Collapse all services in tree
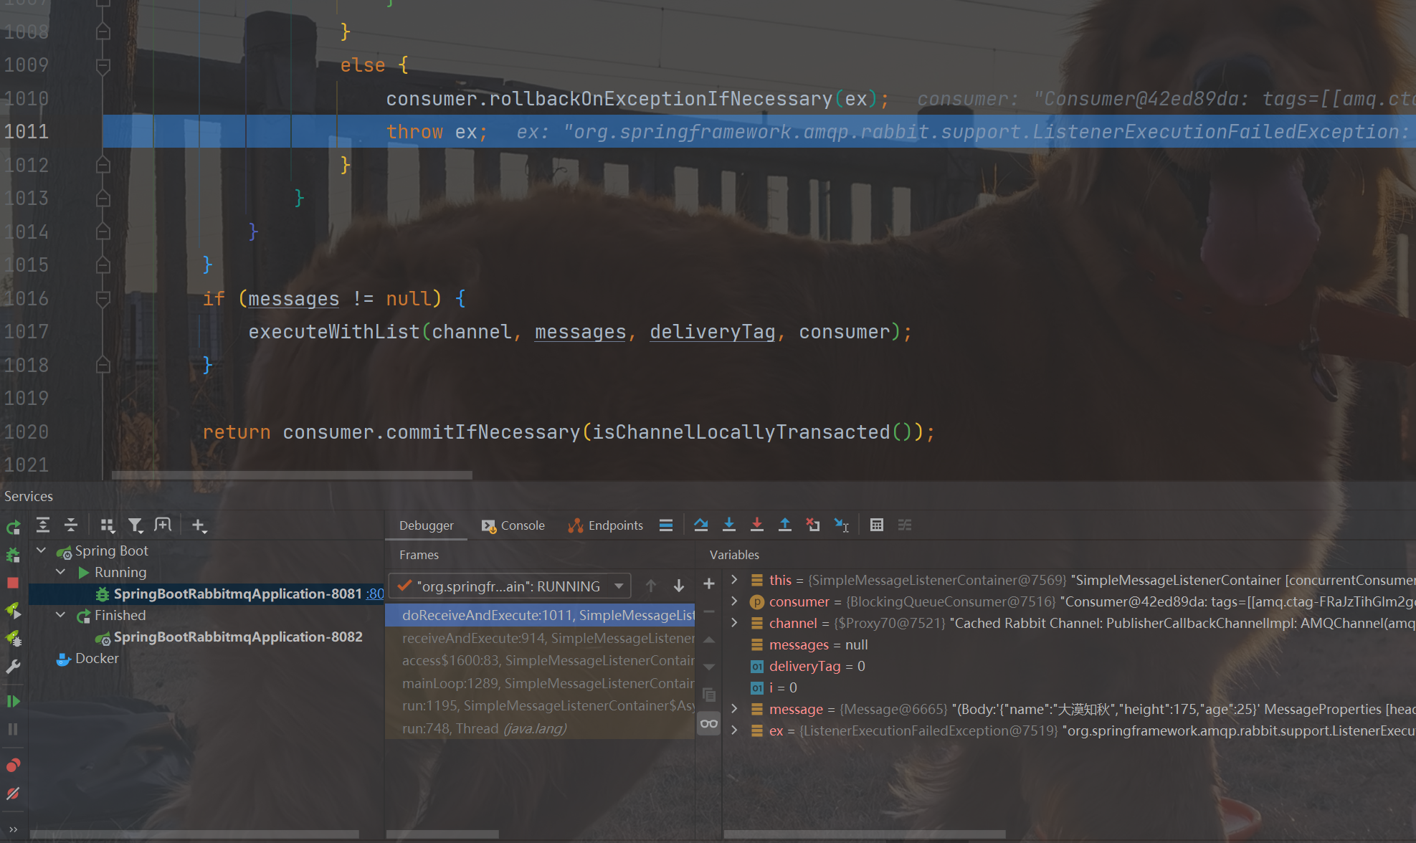 (x=70, y=525)
